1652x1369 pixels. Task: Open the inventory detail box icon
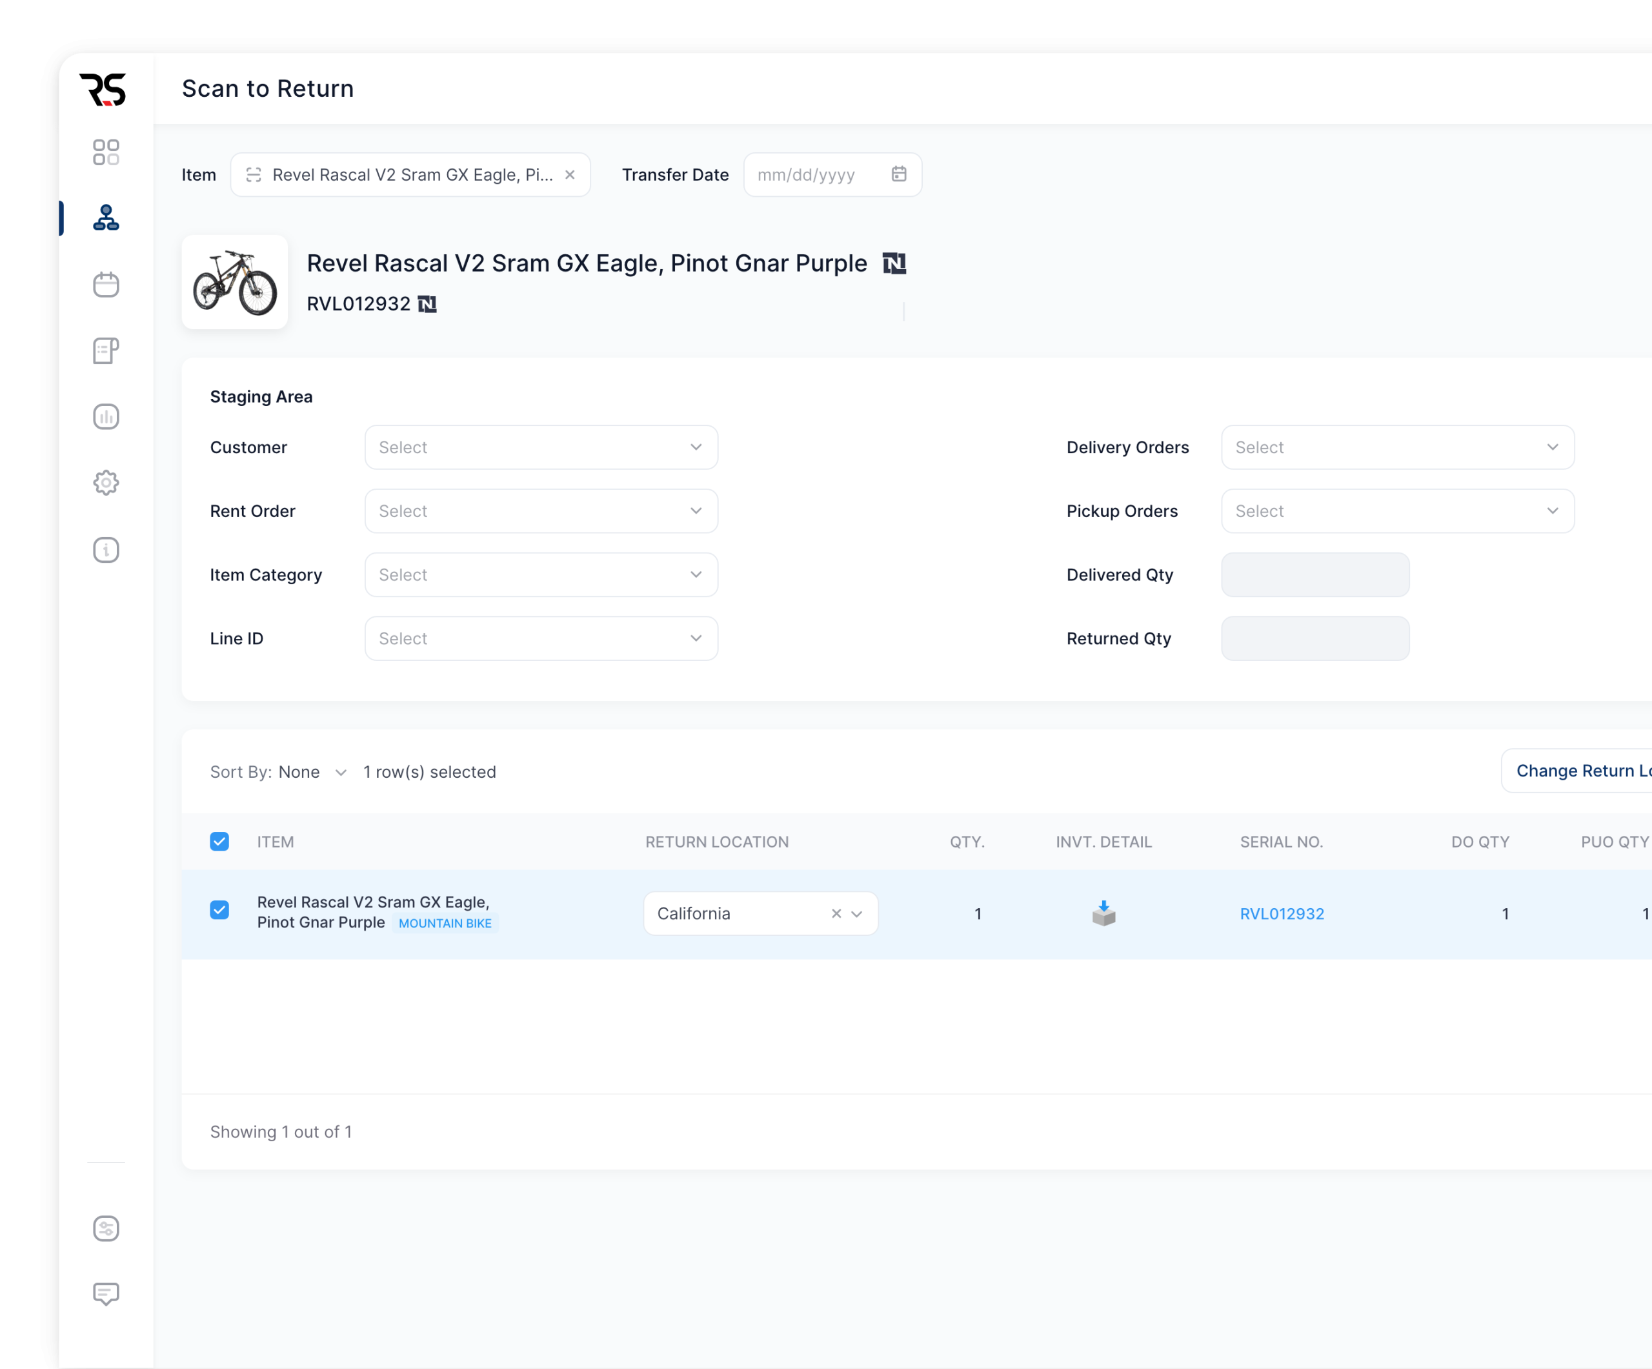[x=1103, y=913]
